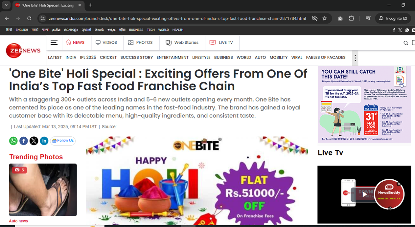Open the hamburger menu beside NEWS

54,43
